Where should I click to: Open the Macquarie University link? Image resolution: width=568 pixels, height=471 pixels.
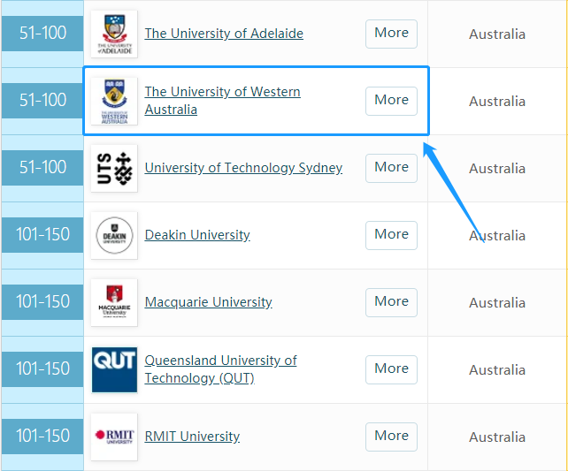click(x=208, y=302)
